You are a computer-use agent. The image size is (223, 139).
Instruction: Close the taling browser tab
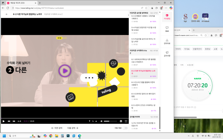(x=35, y=3)
